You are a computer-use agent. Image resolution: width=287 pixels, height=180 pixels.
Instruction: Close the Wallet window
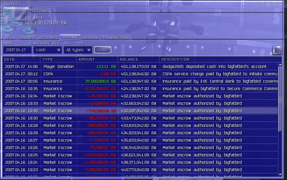coord(280,4)
